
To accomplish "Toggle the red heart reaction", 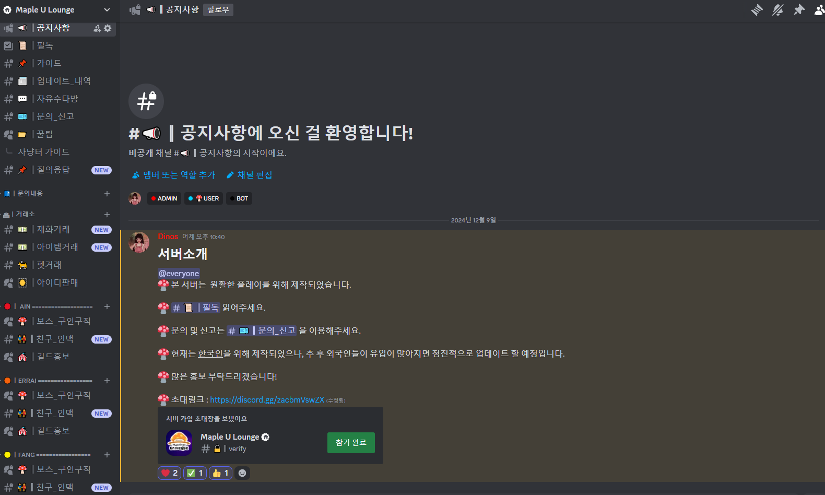I will (x=170, y=473).
